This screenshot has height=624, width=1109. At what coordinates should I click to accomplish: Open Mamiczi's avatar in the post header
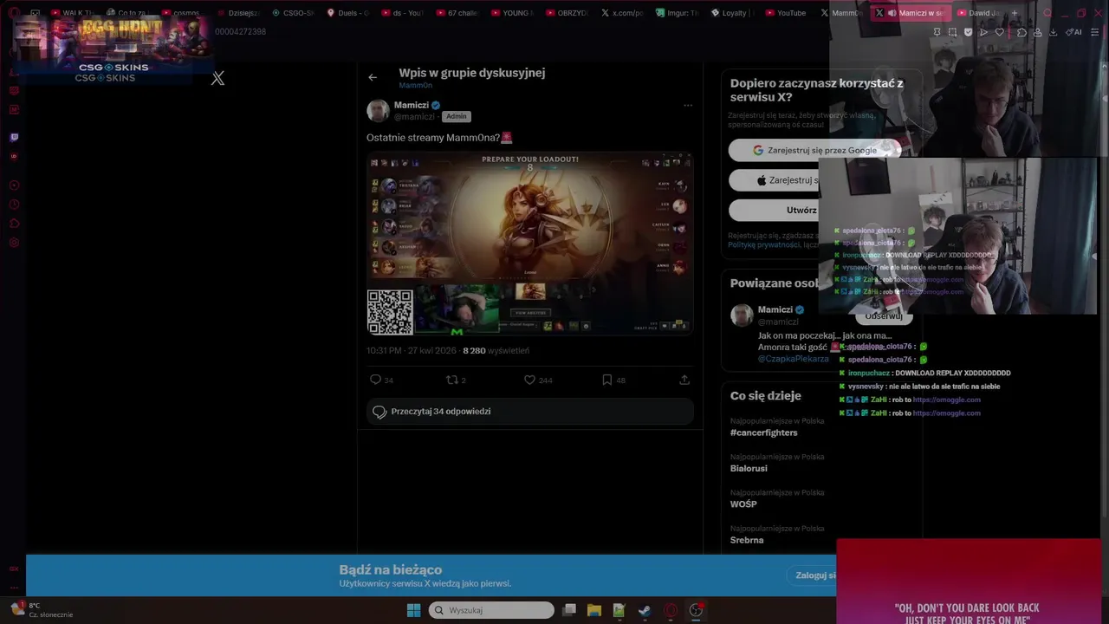[x=378, y=110]
